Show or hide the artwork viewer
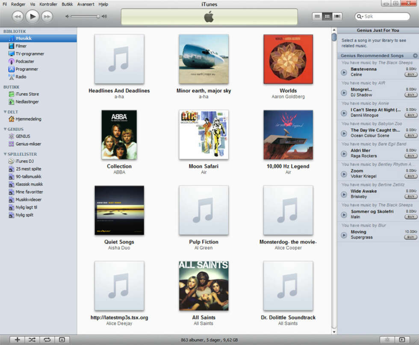 click(x=62, y=339)
